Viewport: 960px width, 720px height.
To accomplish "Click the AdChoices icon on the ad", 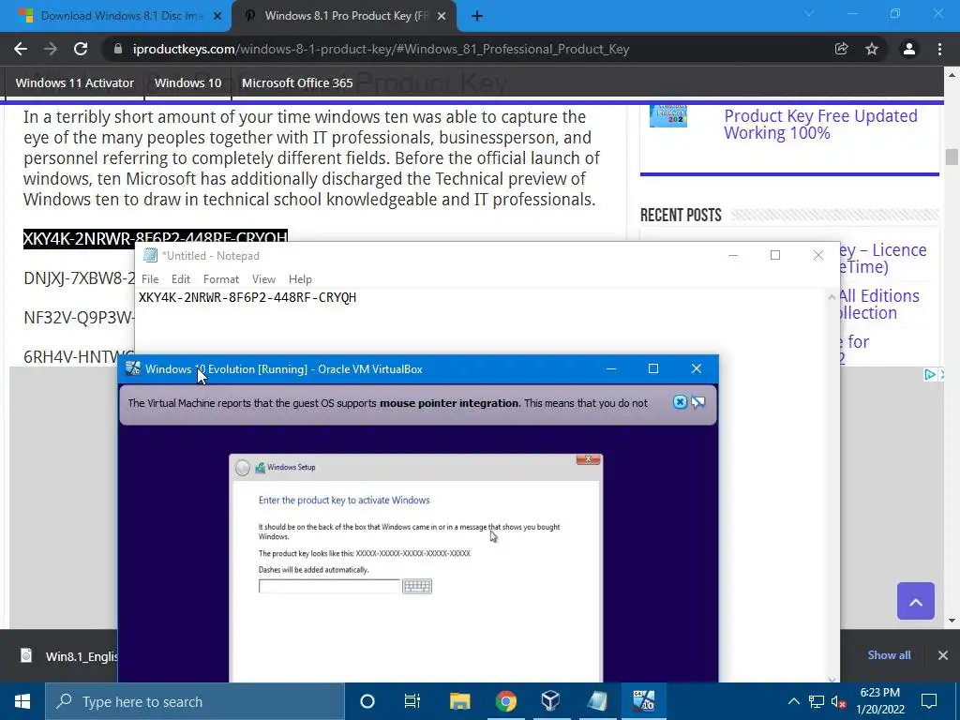I will (929, 375).
